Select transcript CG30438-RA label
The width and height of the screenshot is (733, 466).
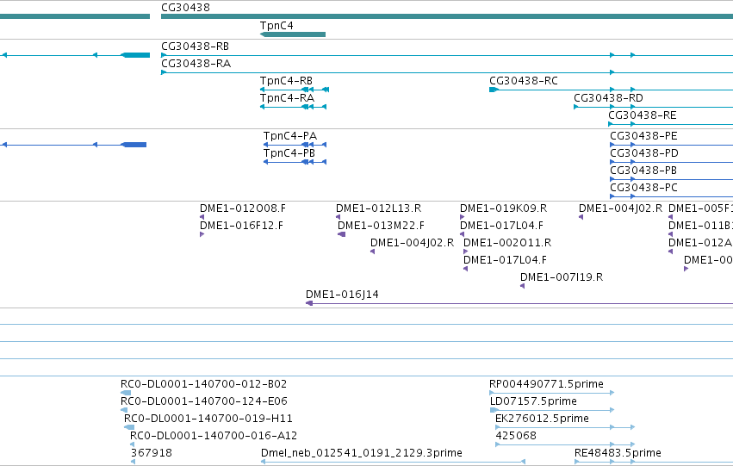point(196,64)
